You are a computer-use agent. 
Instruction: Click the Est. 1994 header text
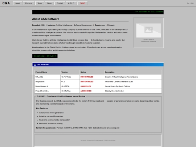(190, 3)
